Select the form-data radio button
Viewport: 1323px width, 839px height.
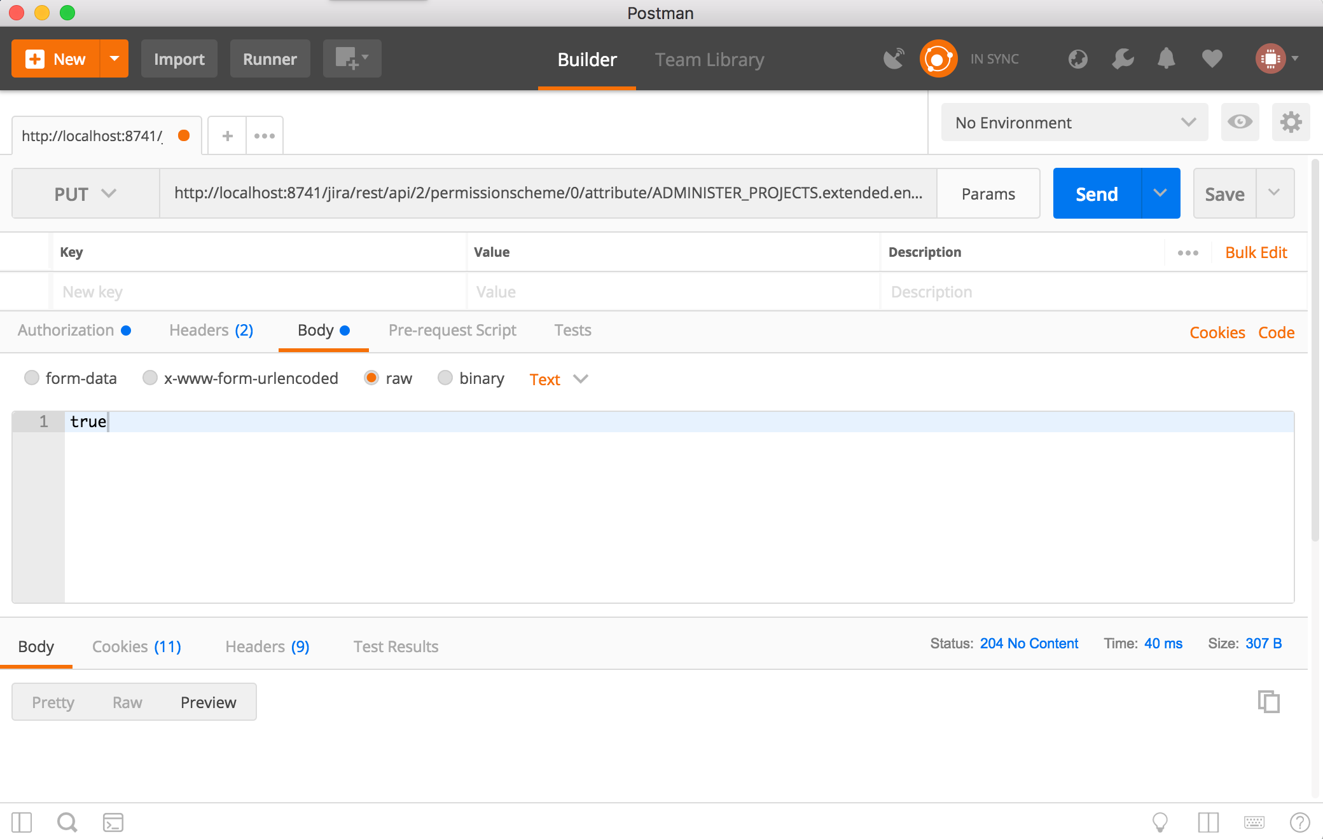(32, 378)
